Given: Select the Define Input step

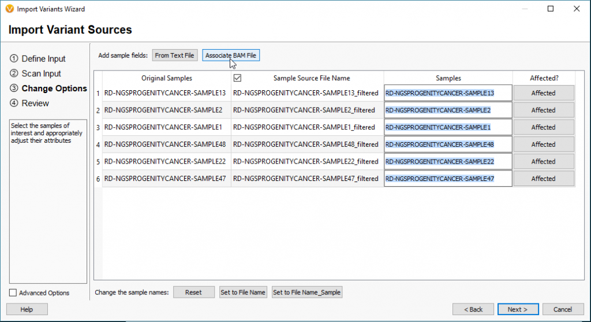Looking at the screenshot, I should [38, 58].
